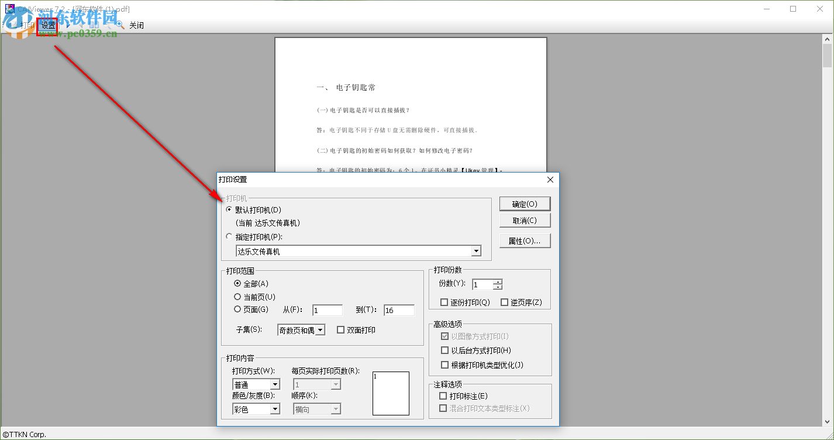Confirm settings with the 确定(O) button
This screenshot has height=440, width=834.
524,204
